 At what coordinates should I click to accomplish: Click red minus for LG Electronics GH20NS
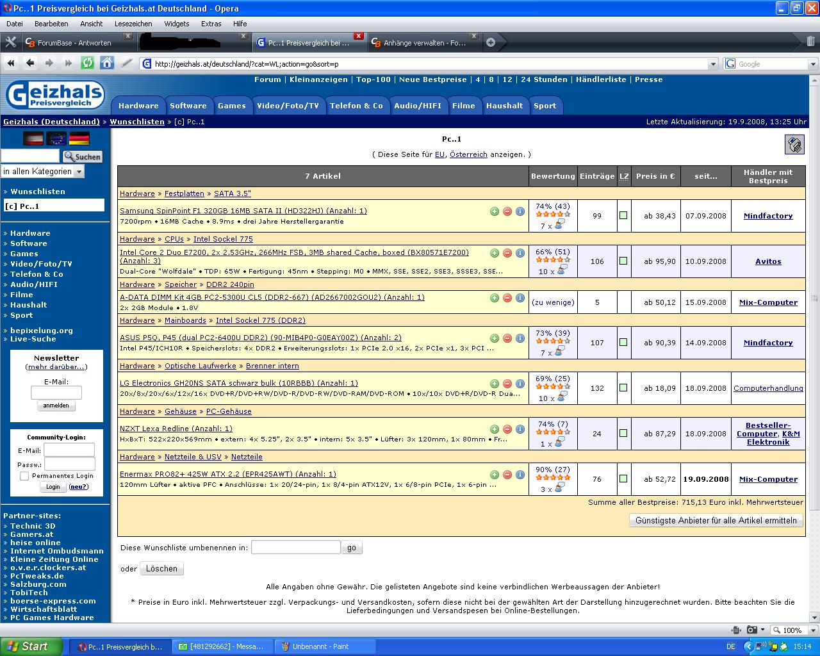507,384
